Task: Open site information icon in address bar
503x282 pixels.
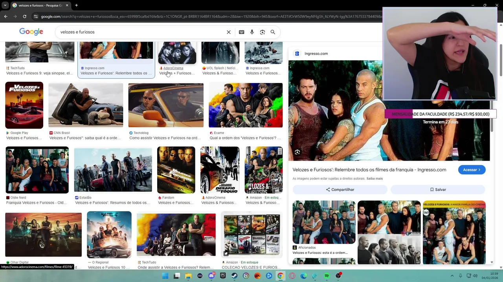Action: click(x=36, y=16)
